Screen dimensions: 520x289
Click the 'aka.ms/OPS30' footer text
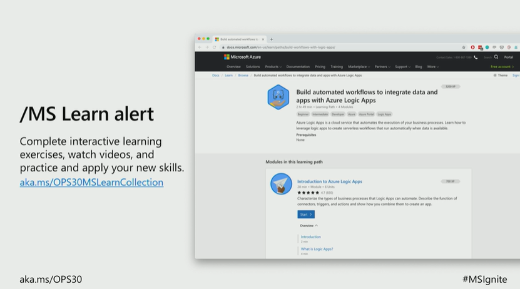point(51,280)
